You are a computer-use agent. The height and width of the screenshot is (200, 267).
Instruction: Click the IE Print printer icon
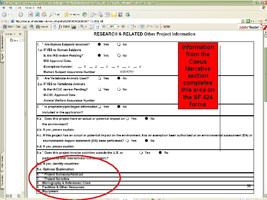coord(100,14)
